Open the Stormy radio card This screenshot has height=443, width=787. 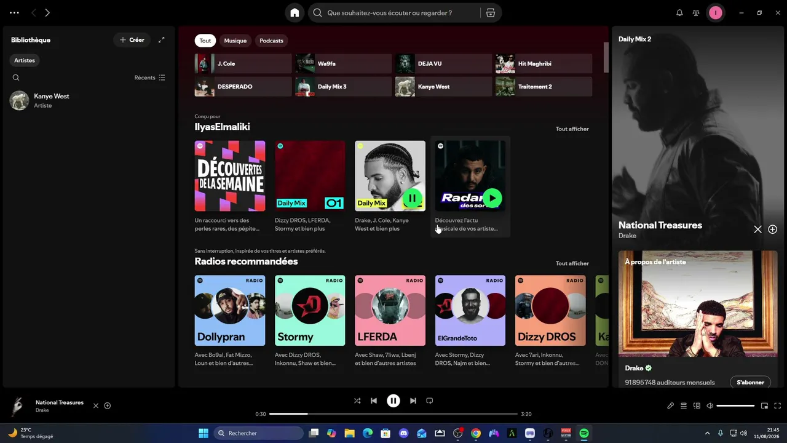[310, 321]
